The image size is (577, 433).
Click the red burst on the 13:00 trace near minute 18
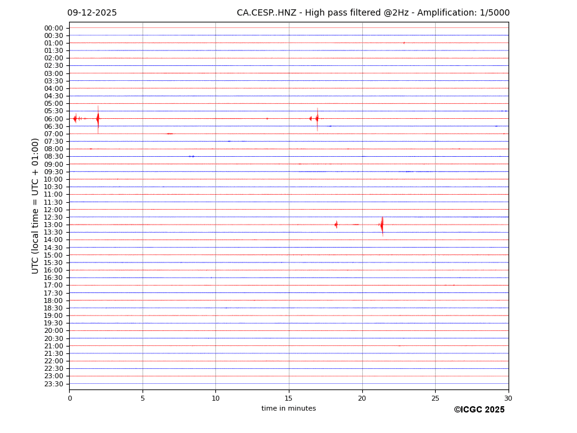pos(336,225)
